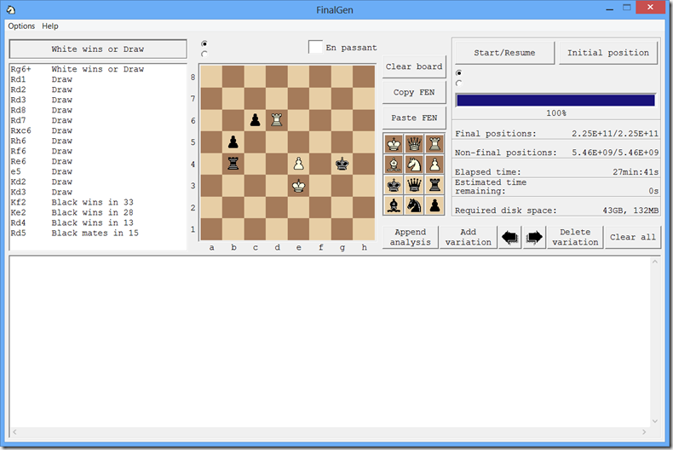Screen dimensions: 673x450
Task: Open the Help menu
Action: click(x=50, y=26)
